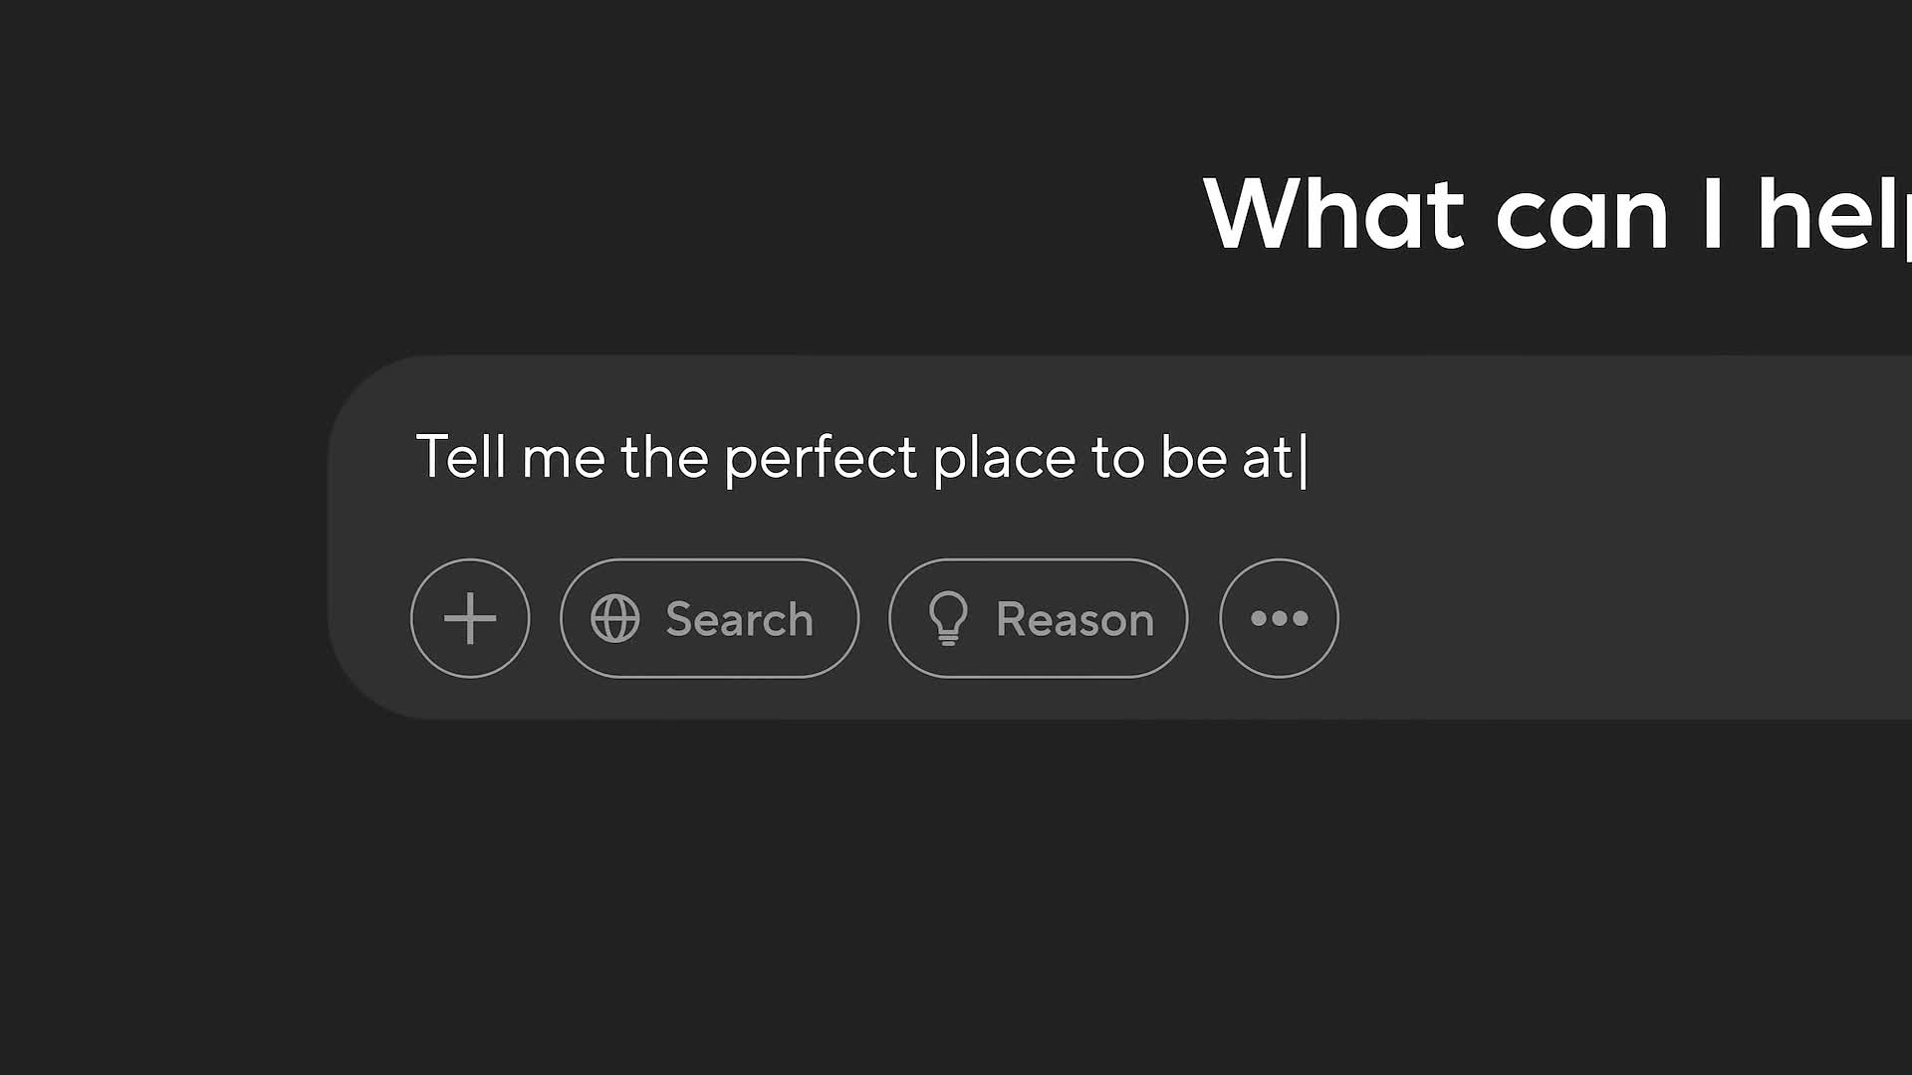Click the plus attachment button
This screenshot has width=1912, height=1075.
click(x=470, y=618)
